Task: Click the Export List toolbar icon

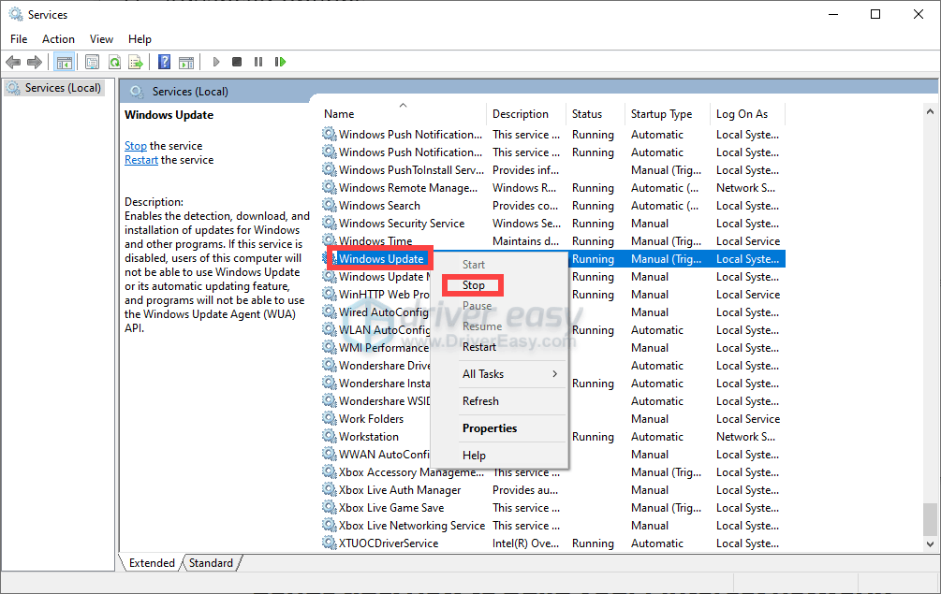Action: pyautogui.click(x=136, y=62)
